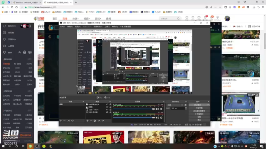The height and width of the screenshot is (149, 266).
Task: Open the 分类 dropdown in the Douyu navigation
Action: tap(75, 19)
